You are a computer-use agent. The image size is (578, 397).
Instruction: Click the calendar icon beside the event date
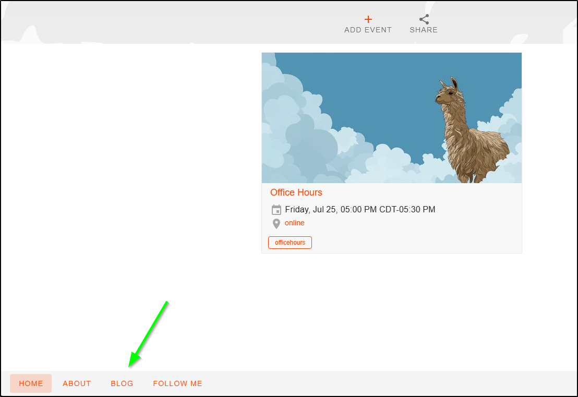pos(276,210)
